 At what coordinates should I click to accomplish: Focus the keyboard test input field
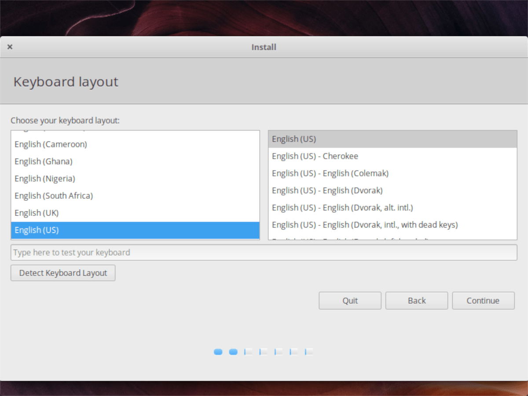264,253
